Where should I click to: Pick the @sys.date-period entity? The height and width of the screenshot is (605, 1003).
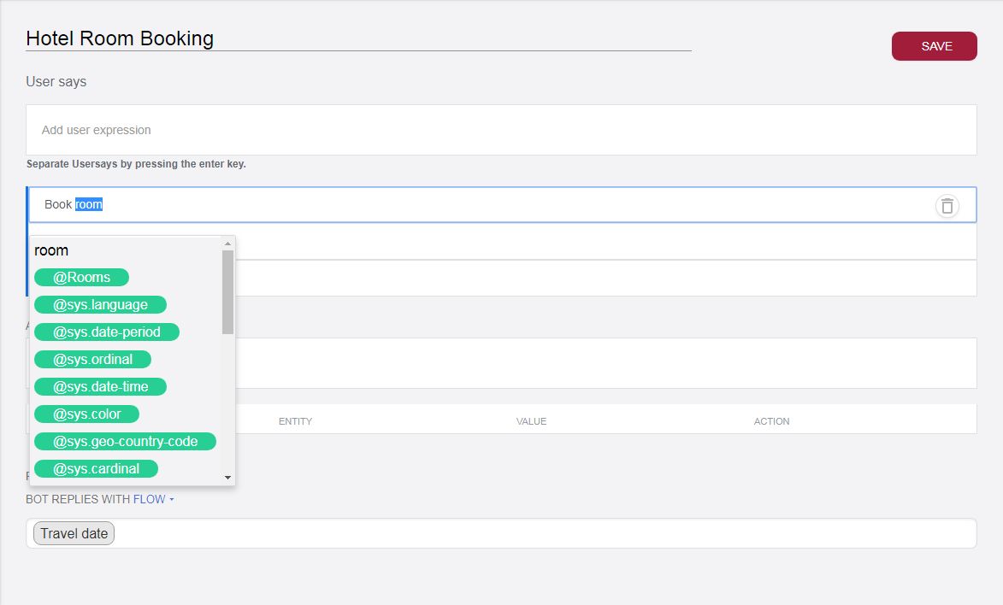106,332
